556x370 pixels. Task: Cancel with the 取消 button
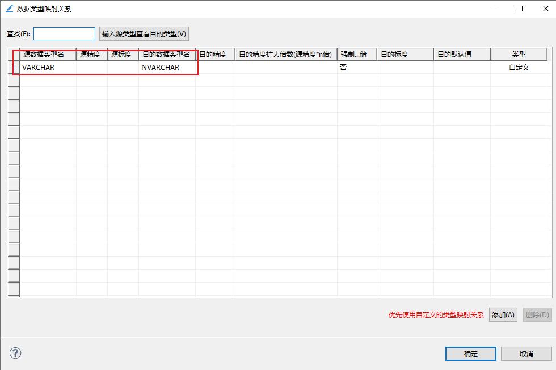coord(526,354)
